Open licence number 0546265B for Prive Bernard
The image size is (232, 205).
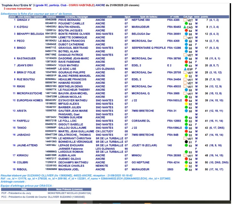[x=51, y=20]
